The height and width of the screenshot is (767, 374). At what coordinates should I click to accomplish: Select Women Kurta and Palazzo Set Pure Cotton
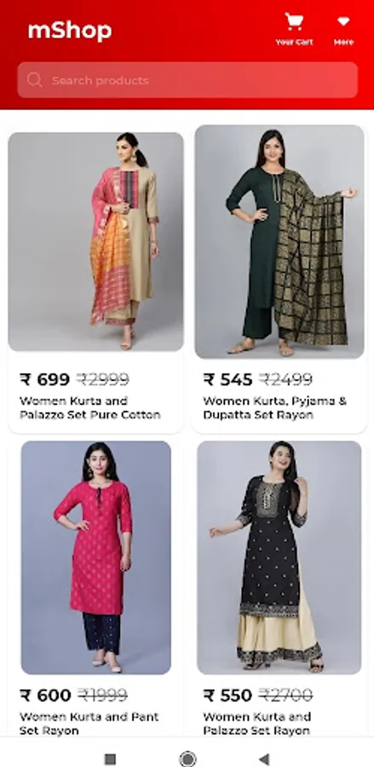pos(90,408)
